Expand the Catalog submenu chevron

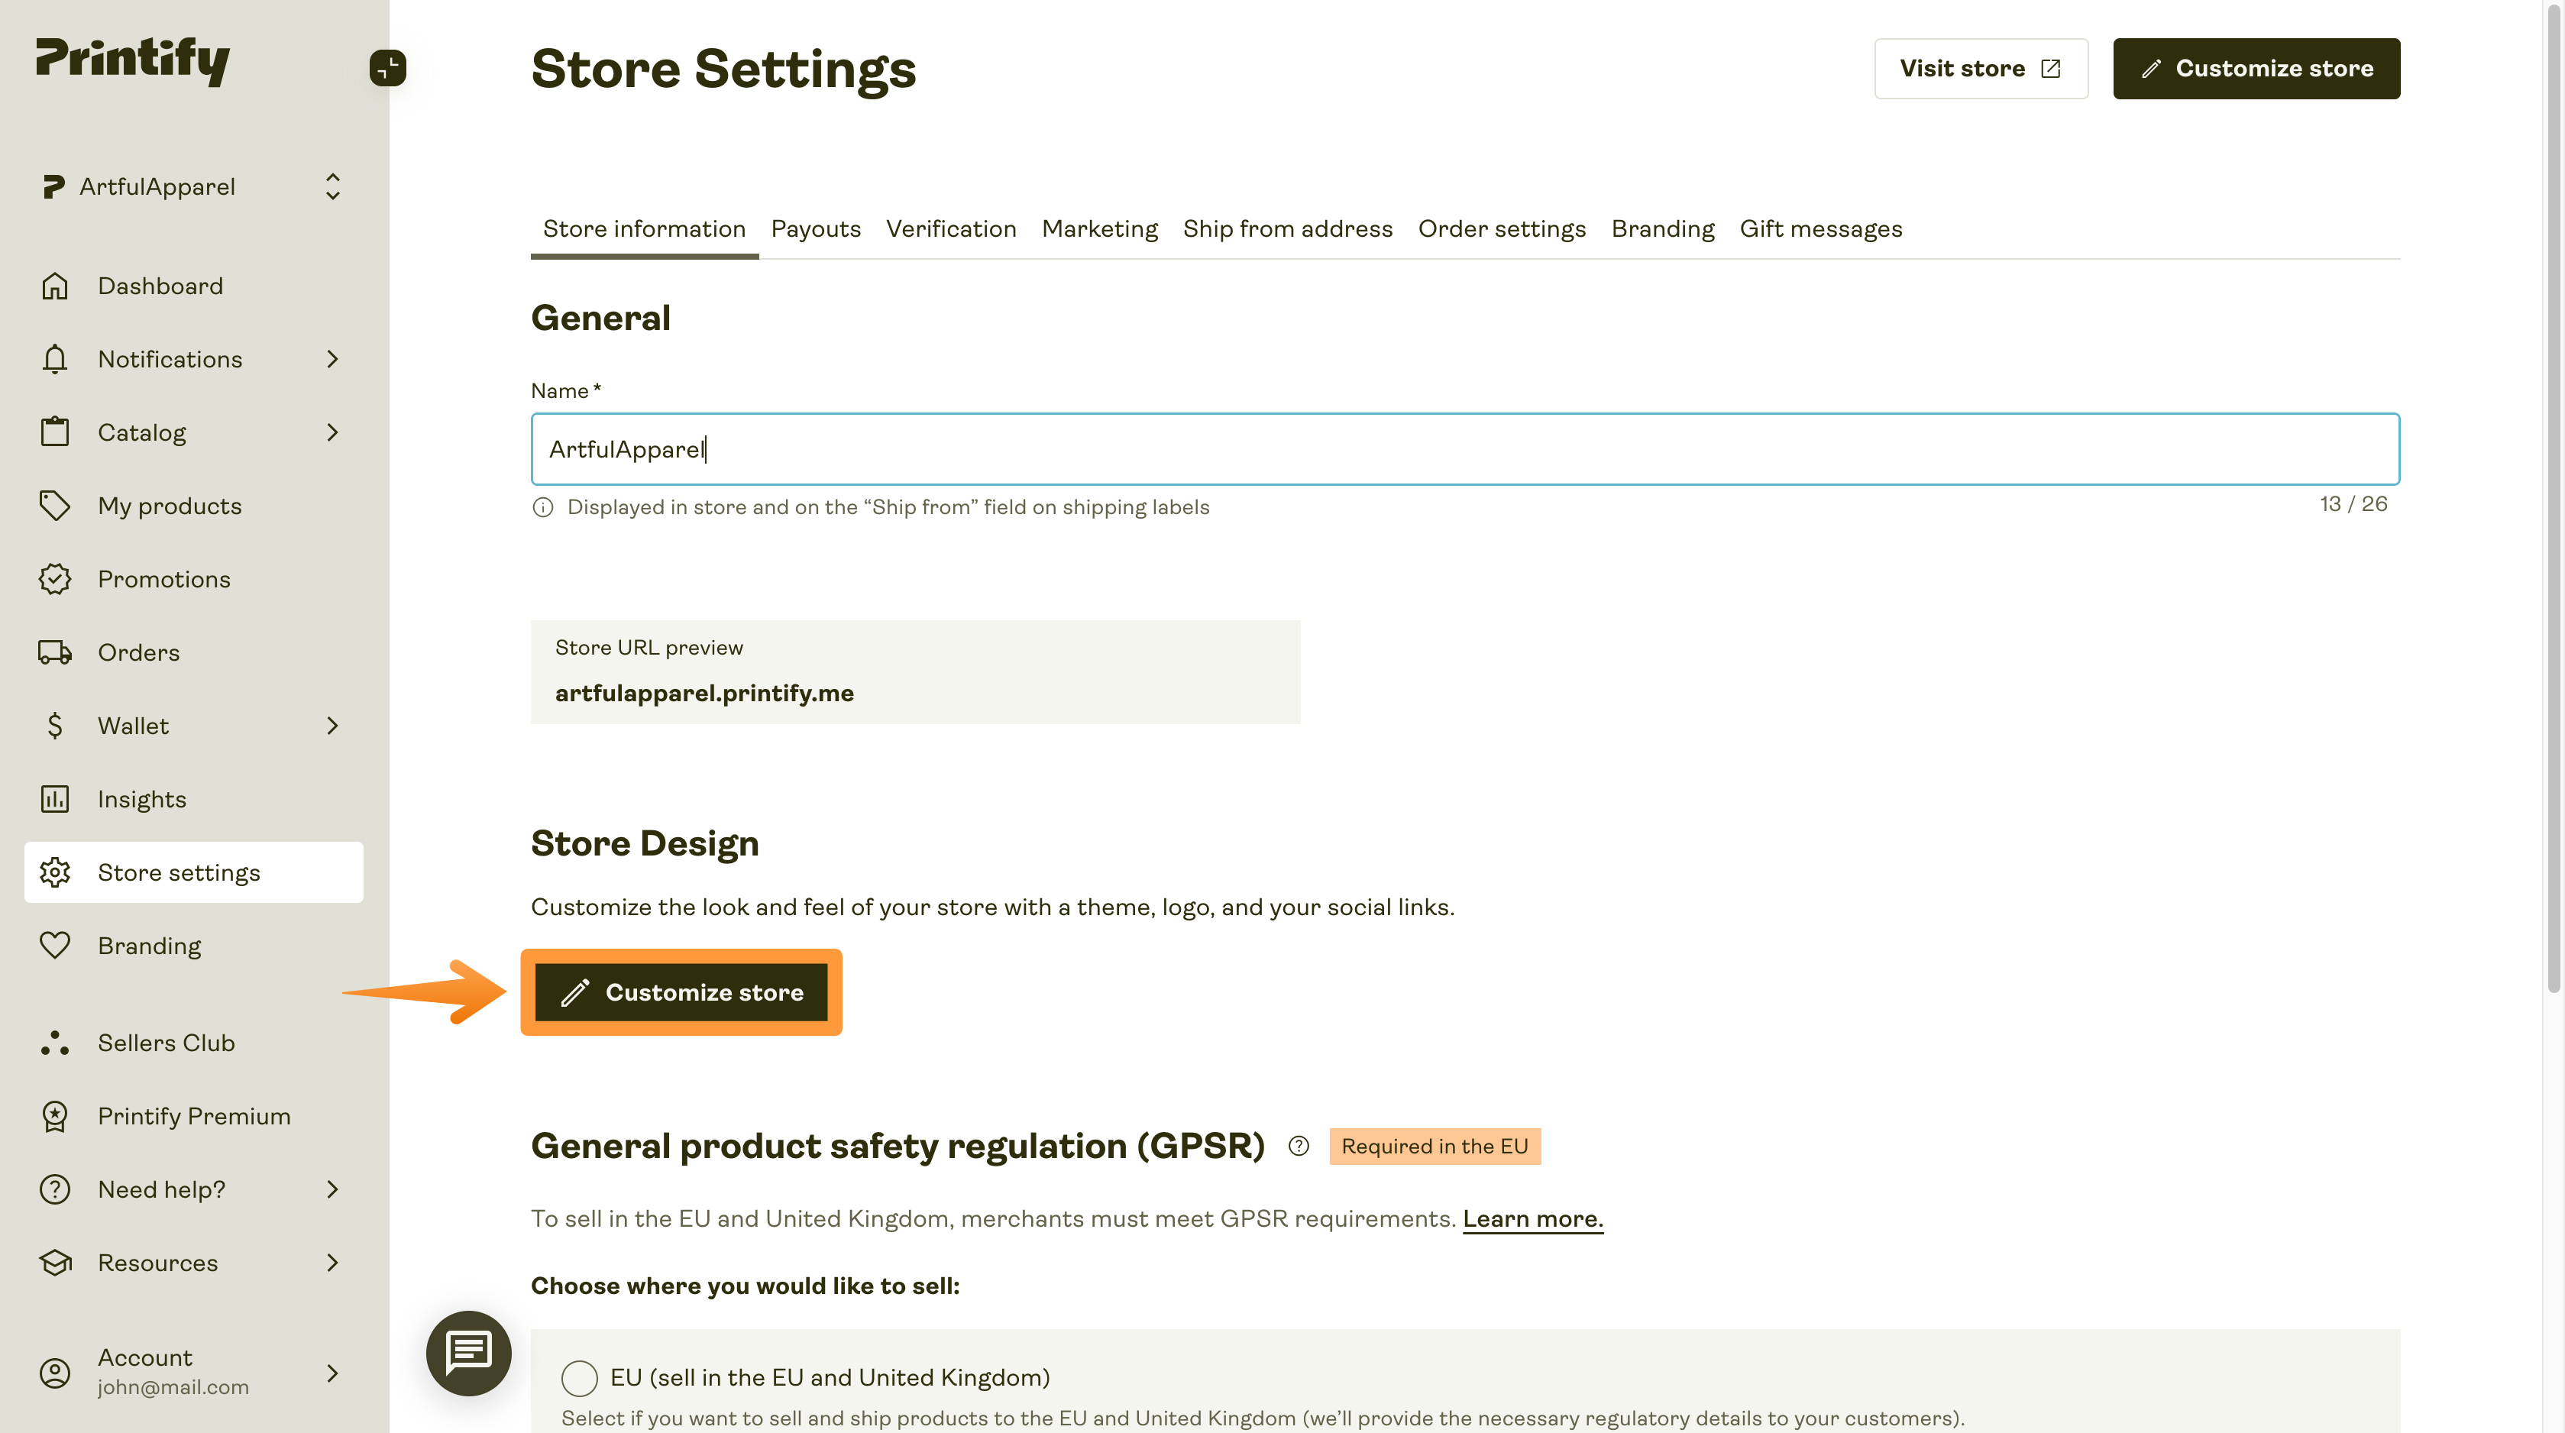point(332,432)
